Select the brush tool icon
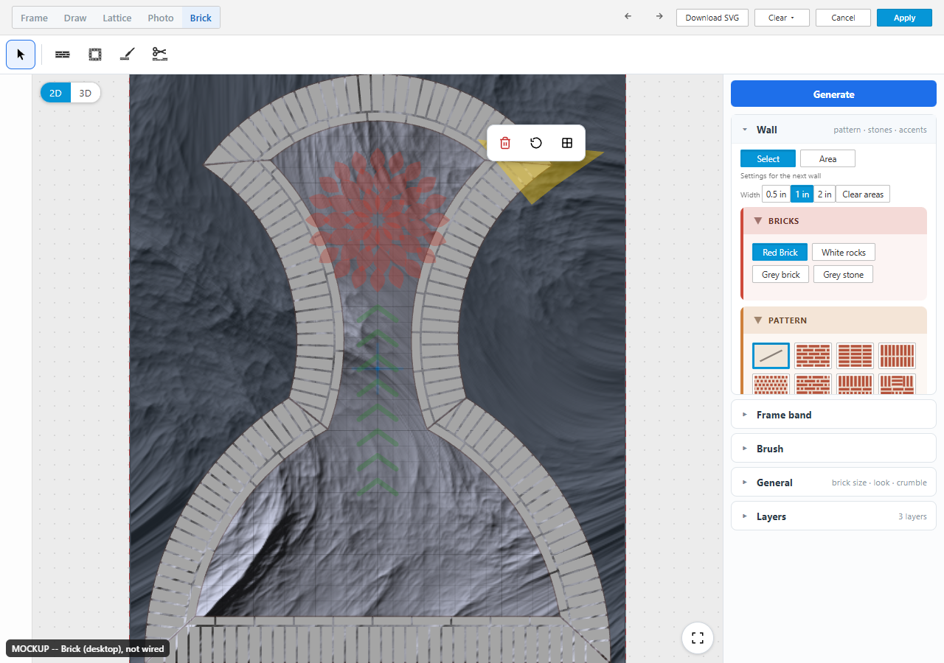944x663 pixels. (x=128, y=55)
